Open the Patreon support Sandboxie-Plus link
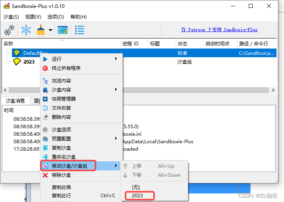Image resolution: width=284 pixels, height=202 pixels. (x=219, y=30)
